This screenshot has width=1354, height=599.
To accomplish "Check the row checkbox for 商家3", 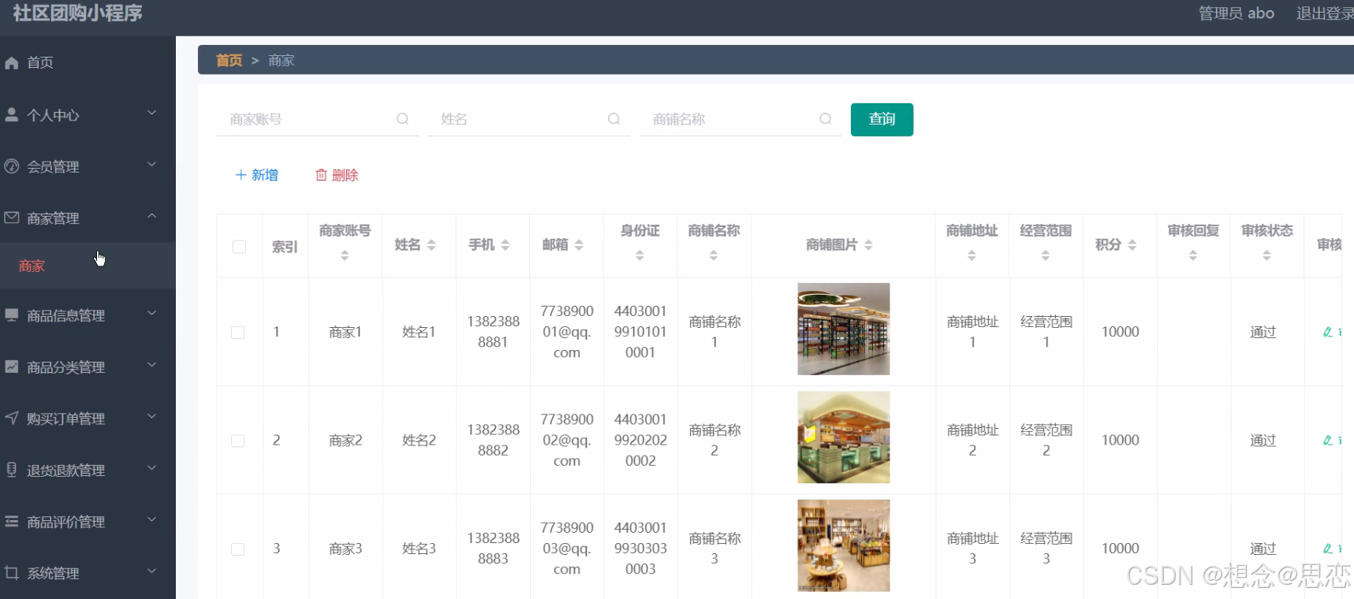I will [x=237, y=549].
